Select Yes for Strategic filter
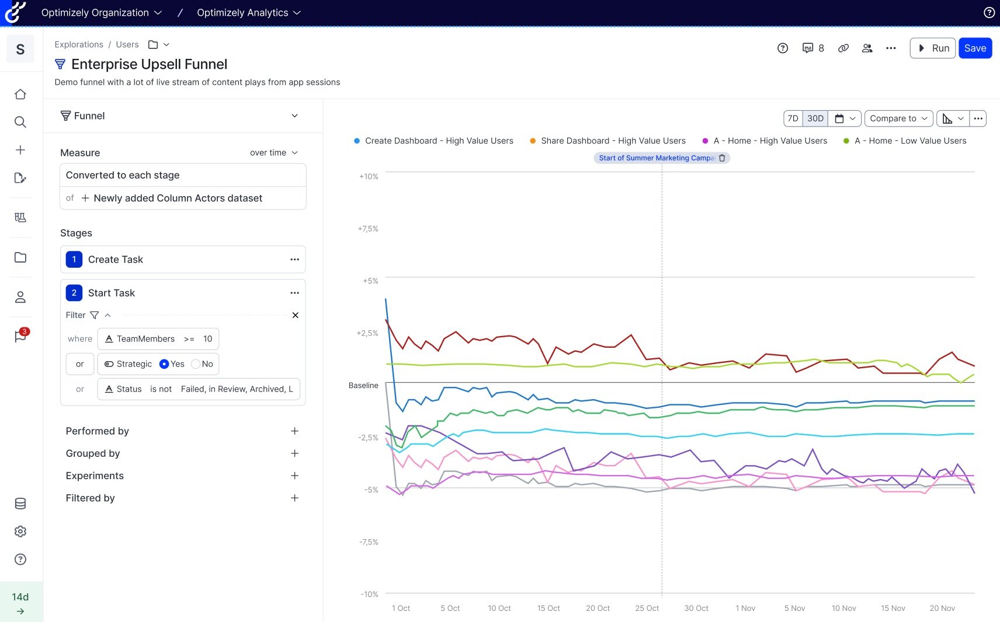The image size is (1000, 622). click(x=164, y=364)
